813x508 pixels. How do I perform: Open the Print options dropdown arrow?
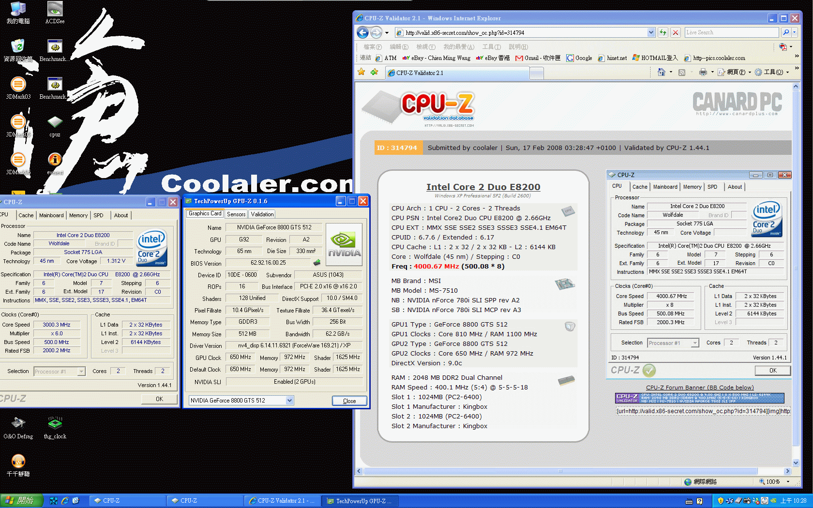click(712, 72)
